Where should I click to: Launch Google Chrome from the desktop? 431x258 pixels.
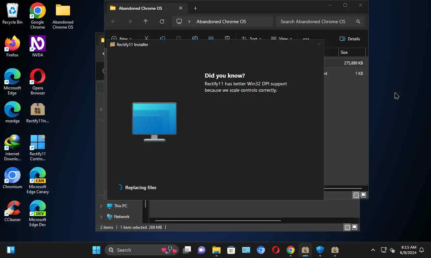point(37,16)
